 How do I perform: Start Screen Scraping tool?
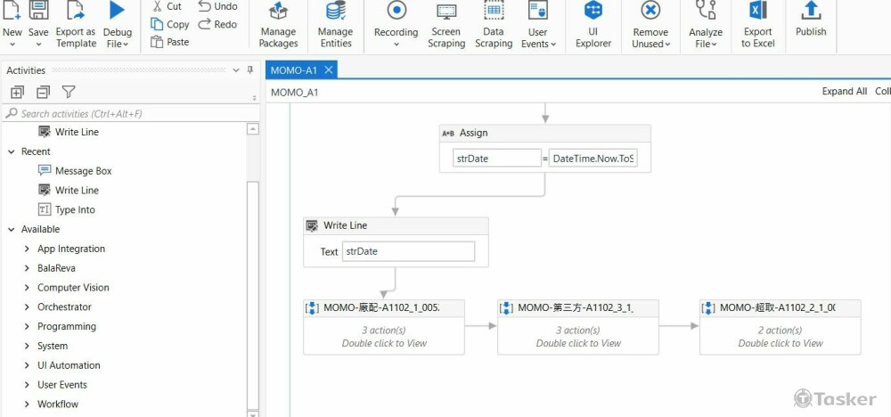coord(446,26)
